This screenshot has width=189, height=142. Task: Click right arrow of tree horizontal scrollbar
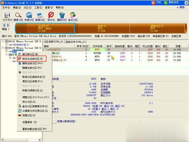pos(40,139)
